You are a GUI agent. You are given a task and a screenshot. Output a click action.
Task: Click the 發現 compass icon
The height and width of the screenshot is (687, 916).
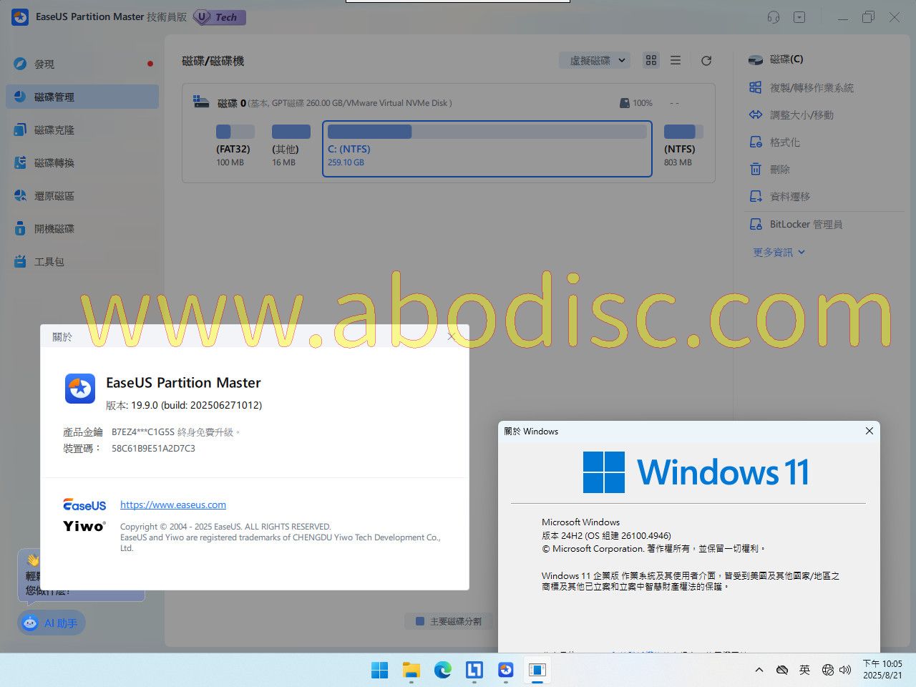pyautogui.click(x=20, y=64)
